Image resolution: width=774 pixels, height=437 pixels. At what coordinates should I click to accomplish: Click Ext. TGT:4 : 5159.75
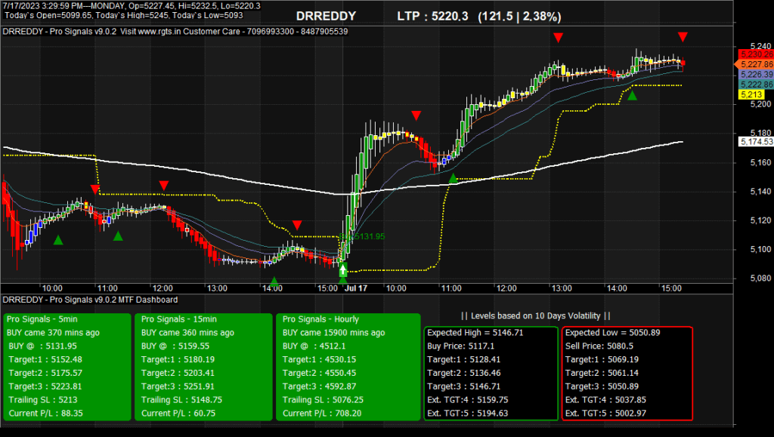coord(467,399)
